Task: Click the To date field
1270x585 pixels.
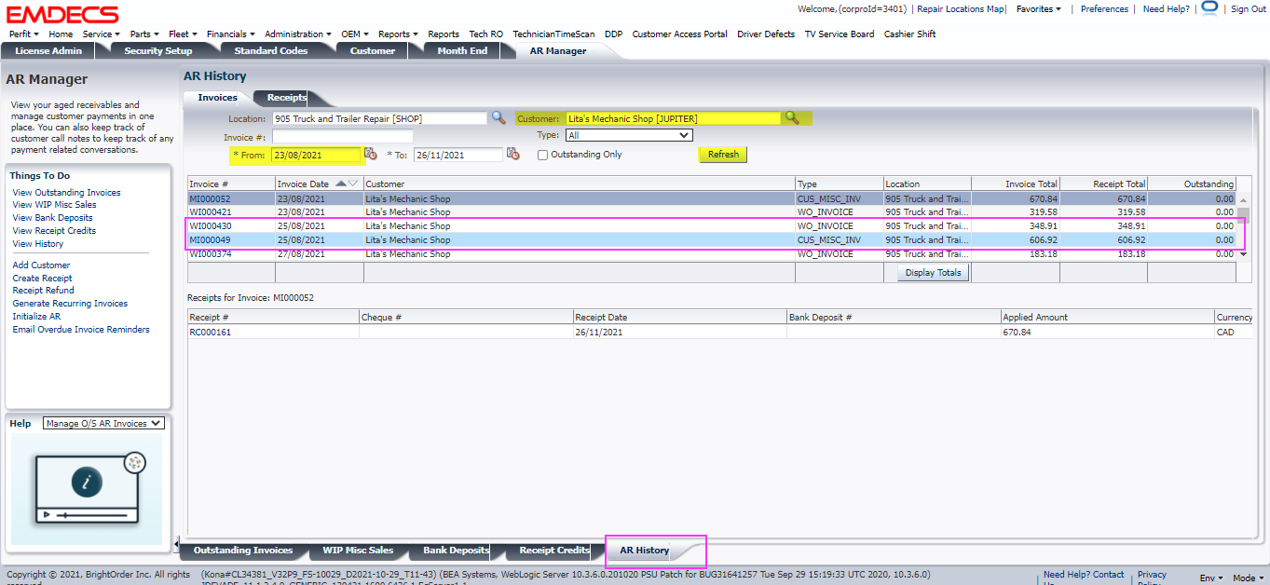Action: coord(458,155)
